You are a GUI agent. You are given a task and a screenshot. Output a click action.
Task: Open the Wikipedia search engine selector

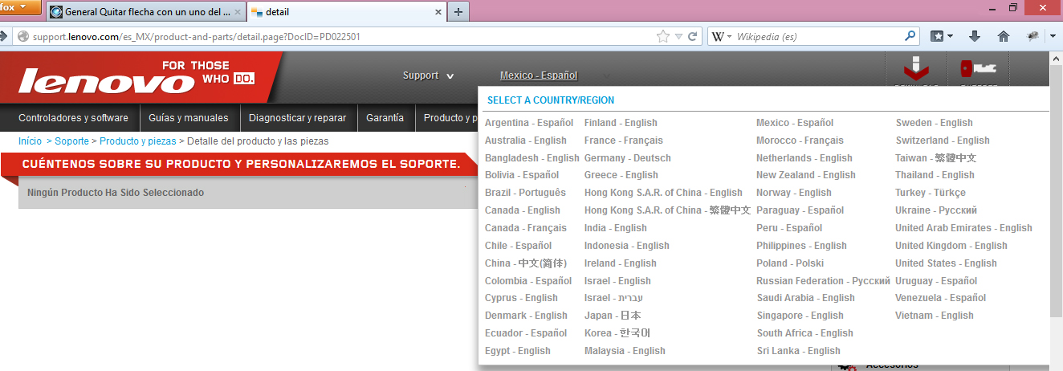[720, 36]
